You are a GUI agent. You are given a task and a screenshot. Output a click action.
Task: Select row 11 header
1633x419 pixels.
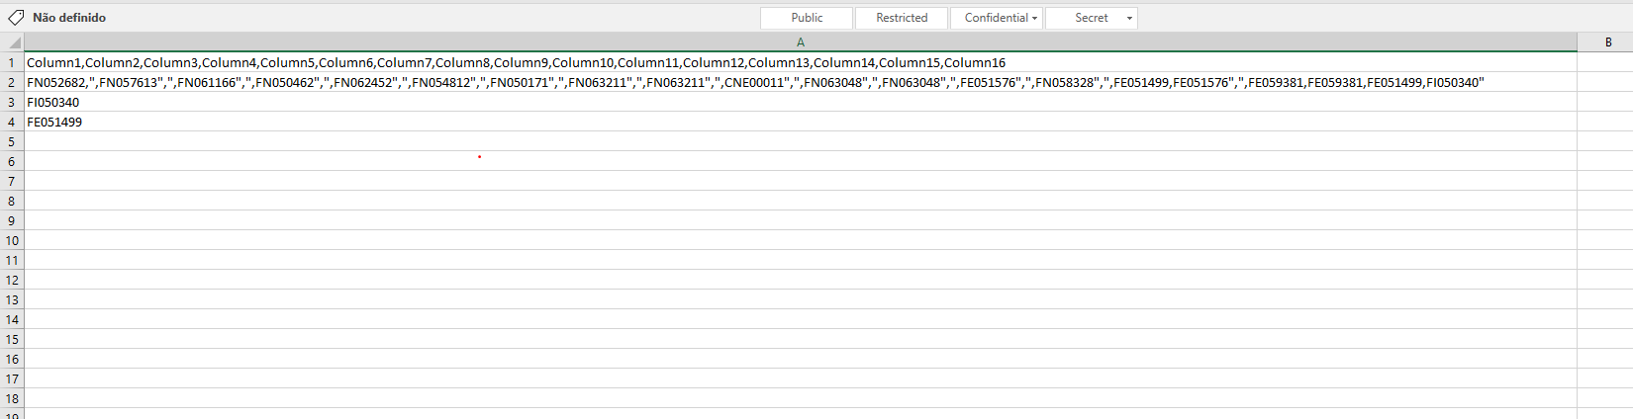(x=12, y=260)
